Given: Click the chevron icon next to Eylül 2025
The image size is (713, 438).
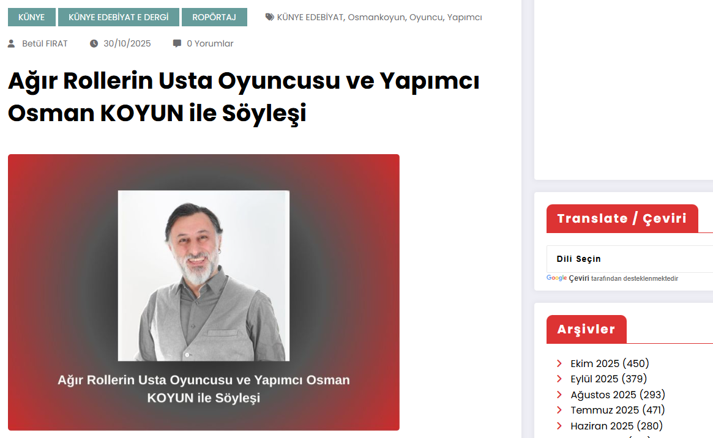Looking at the screenshot, I should tap(559, 379).
